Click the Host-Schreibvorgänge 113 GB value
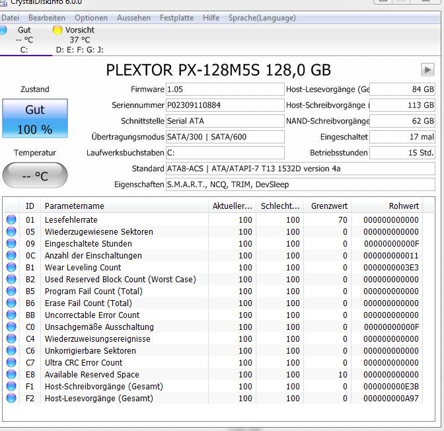444x431 pixels. point(402,105)
